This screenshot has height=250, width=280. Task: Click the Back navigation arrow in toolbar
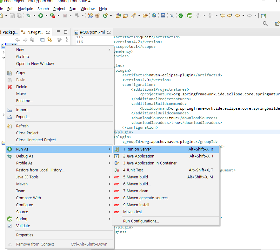(237, 16)
